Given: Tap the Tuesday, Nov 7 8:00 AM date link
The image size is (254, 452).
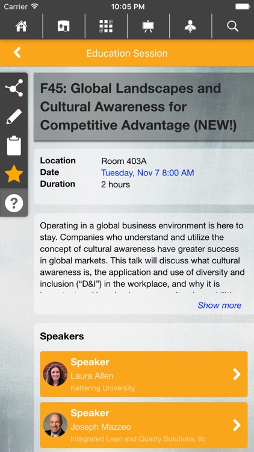Looking at the screenshot, I should click(x=147, y=173).
